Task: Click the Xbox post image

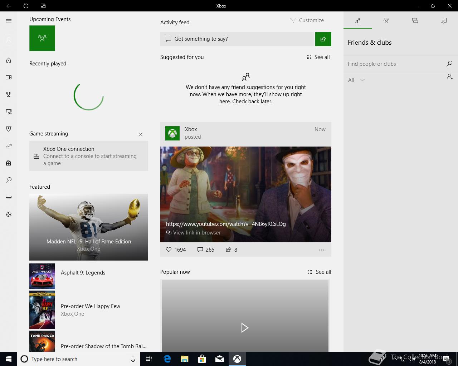Action: [x=246, y=194]
